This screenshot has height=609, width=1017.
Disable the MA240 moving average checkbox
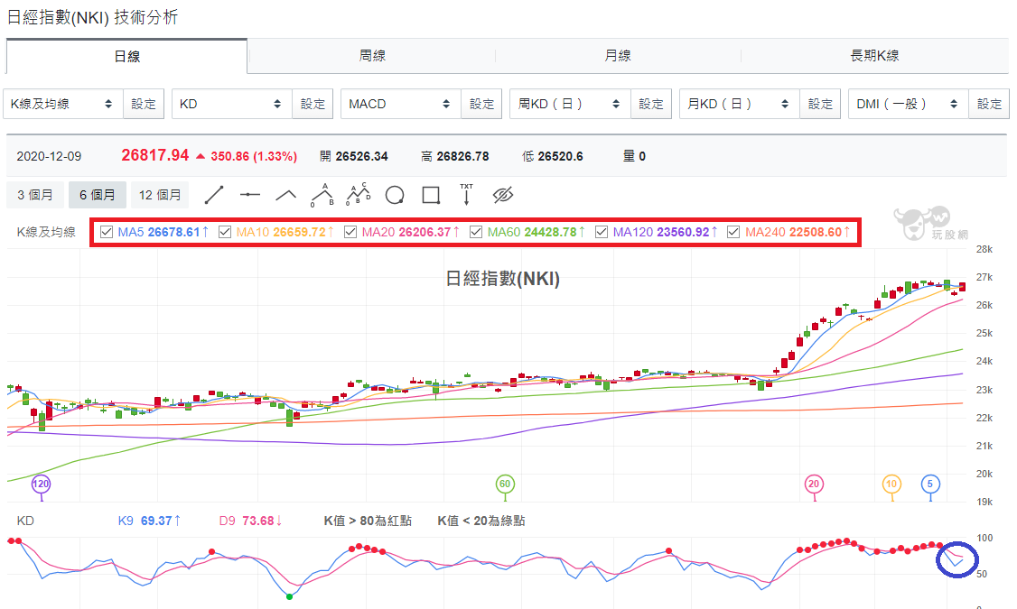[x=733, y=232]
